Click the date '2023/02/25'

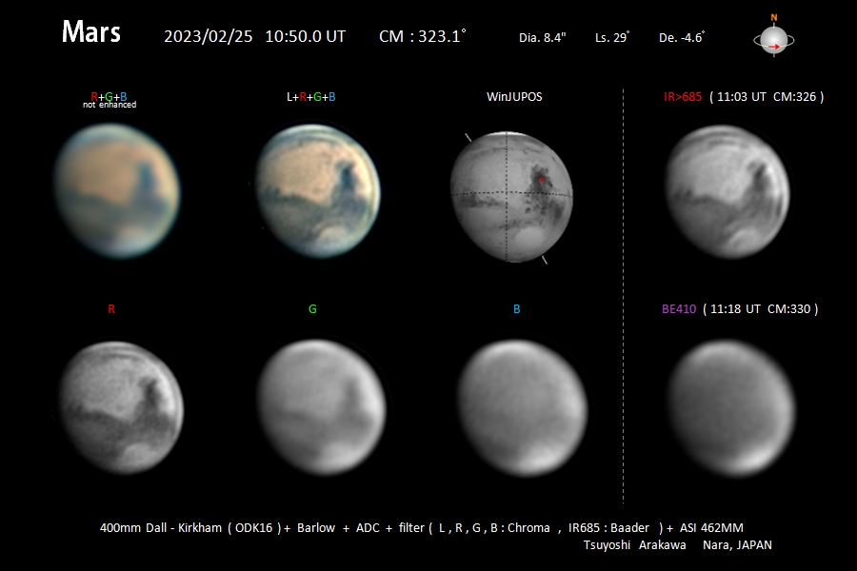[x=209, y=36]
